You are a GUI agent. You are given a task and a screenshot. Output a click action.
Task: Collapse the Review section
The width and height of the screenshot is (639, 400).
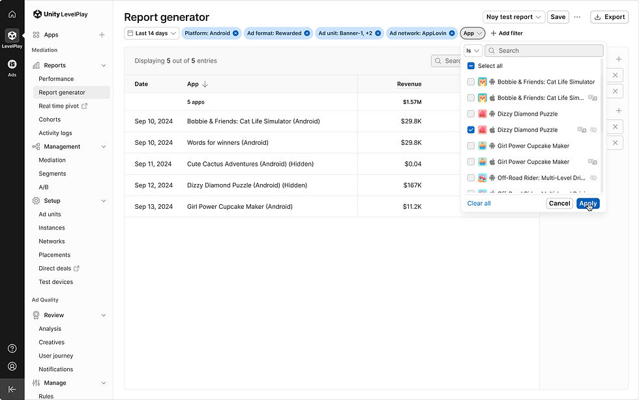tap(104, 315)
